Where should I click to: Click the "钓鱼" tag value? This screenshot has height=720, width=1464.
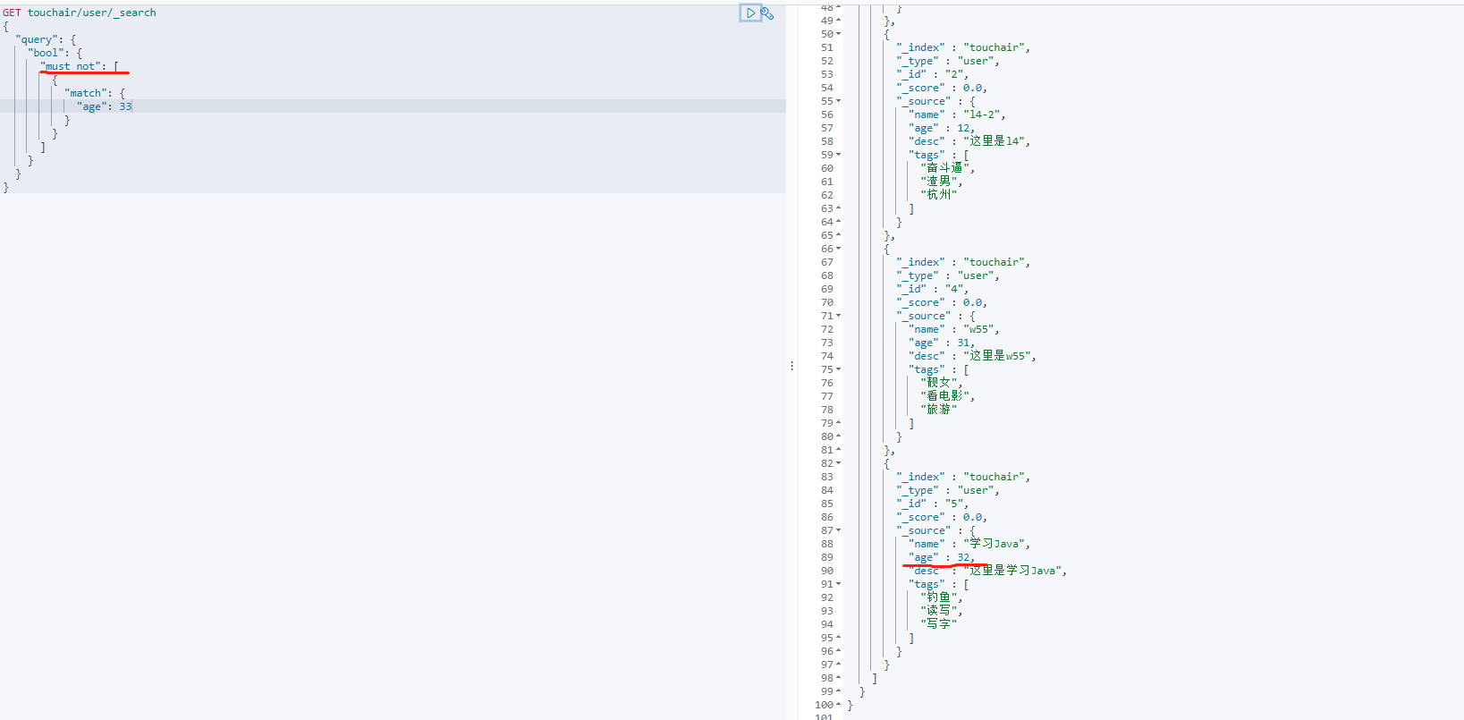click(x=938, y=597)
